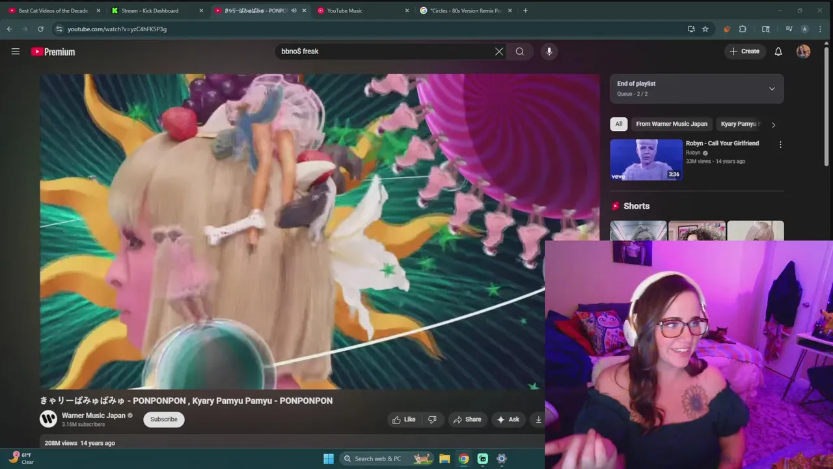Select the All filter chip
This screenshot has width=833, height=469.
pos(619,124)
